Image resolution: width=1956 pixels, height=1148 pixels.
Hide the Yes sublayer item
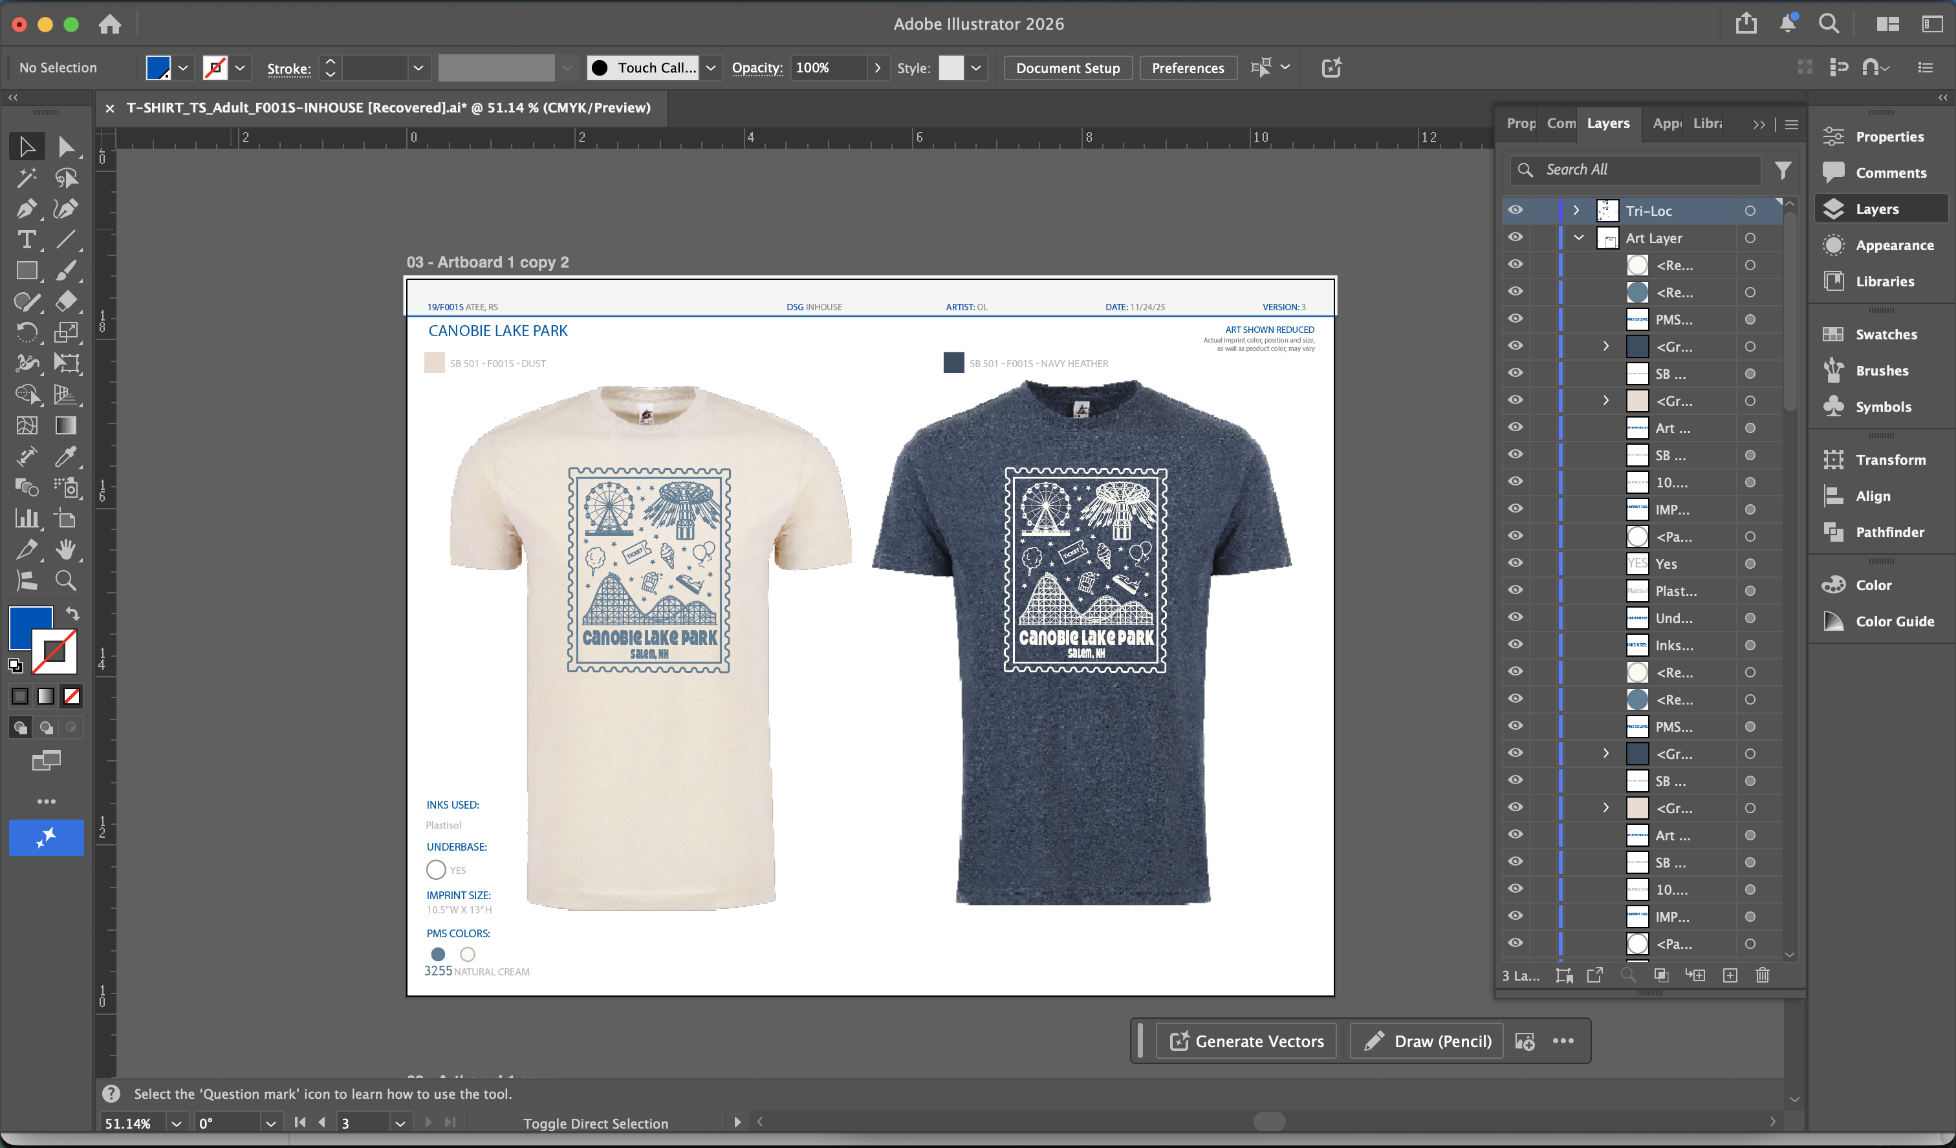click(1515, 563)
